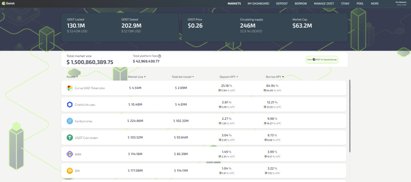This screenshot has width=411, height=182.
Task: Open the ChainLink market row
Action: click(203, 104)
